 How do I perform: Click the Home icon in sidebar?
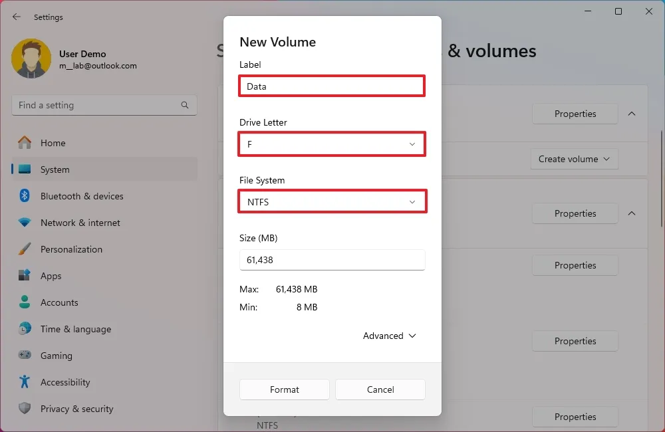point(25,143)
